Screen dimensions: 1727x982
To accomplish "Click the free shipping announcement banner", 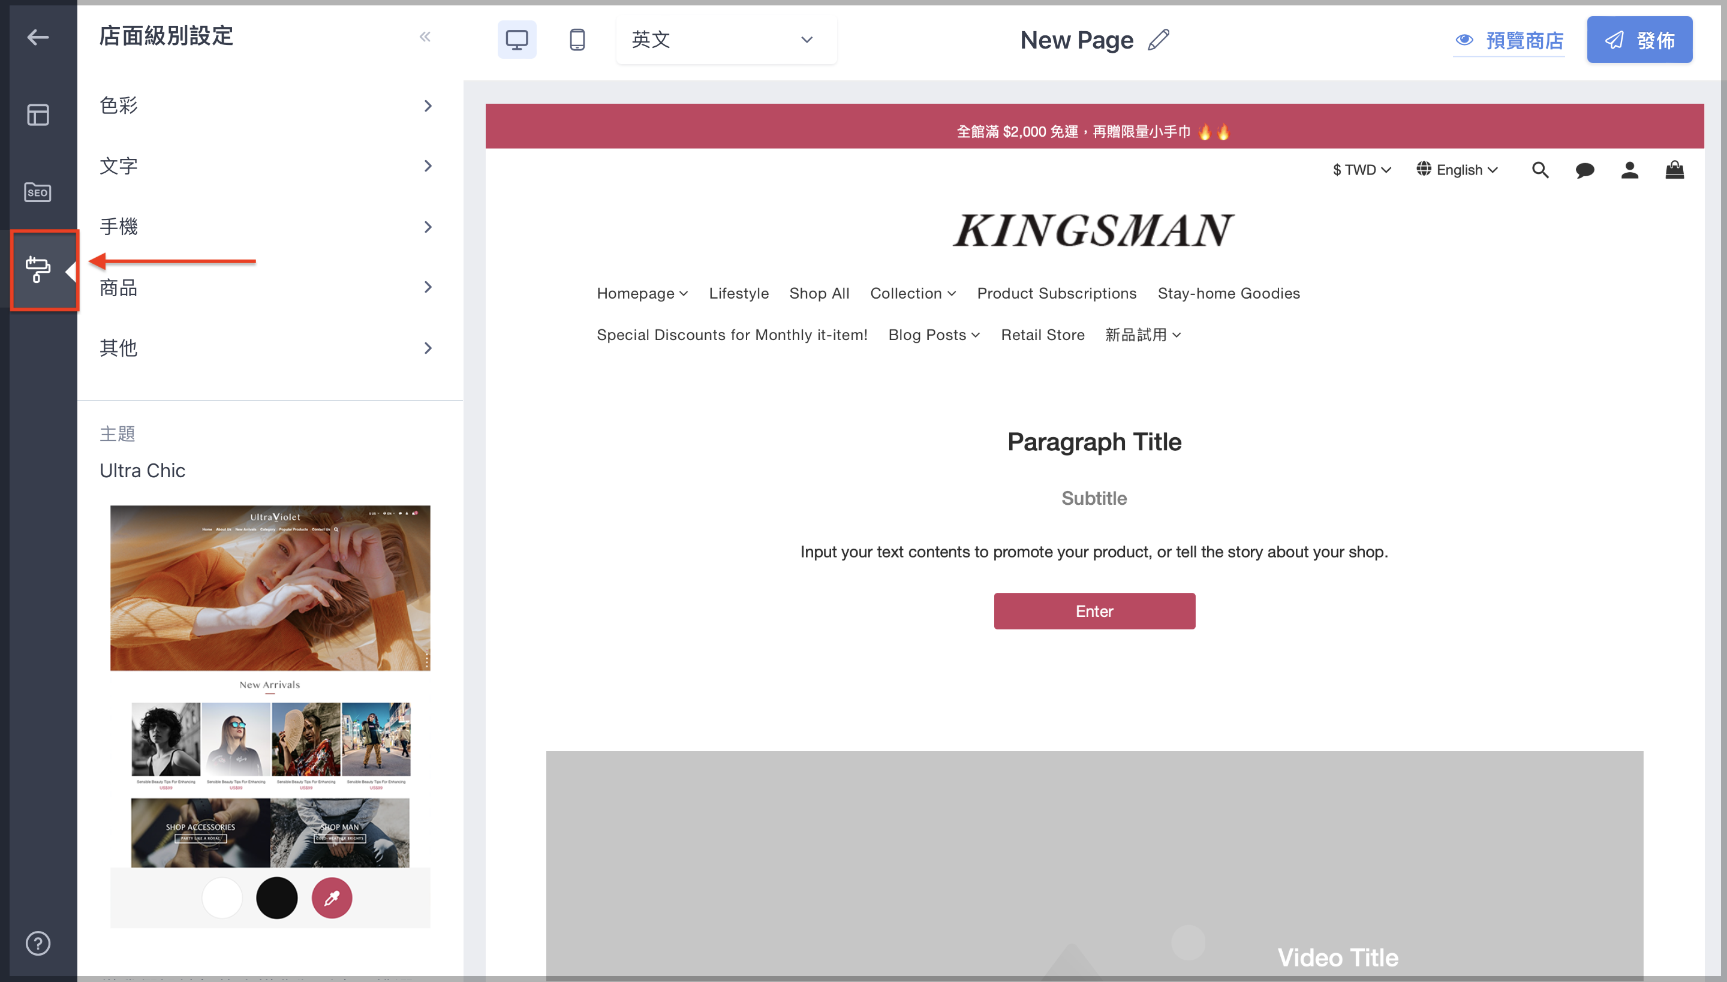I will 1094,127.
